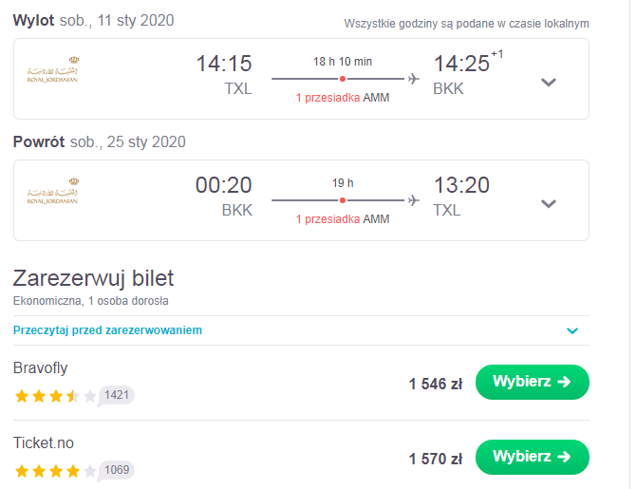Click airplane icon on outbound flight line
Screen dimensions: 636x489
click(x=413, y=79)
